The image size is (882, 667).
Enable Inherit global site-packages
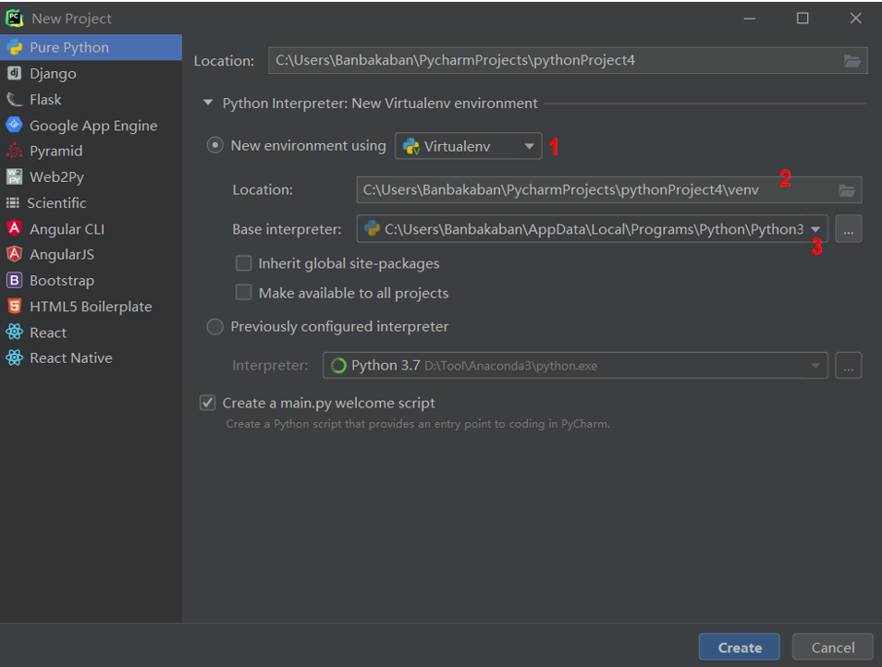[x=243, y=263]
